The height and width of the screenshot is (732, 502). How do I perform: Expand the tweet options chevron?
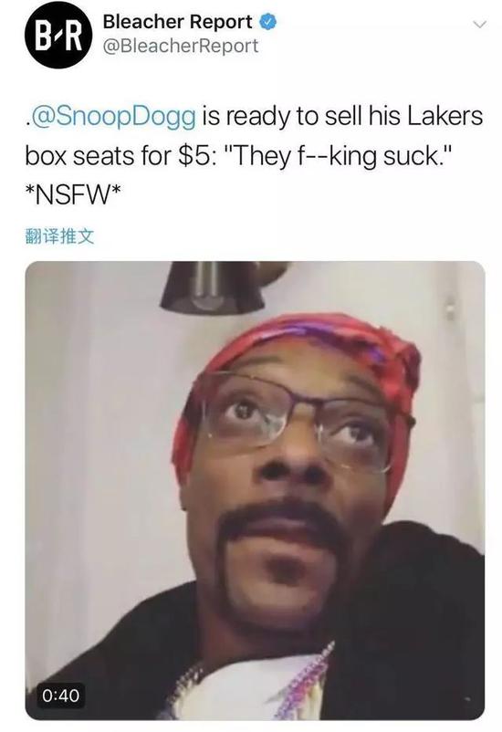click(x=479, y=24)
